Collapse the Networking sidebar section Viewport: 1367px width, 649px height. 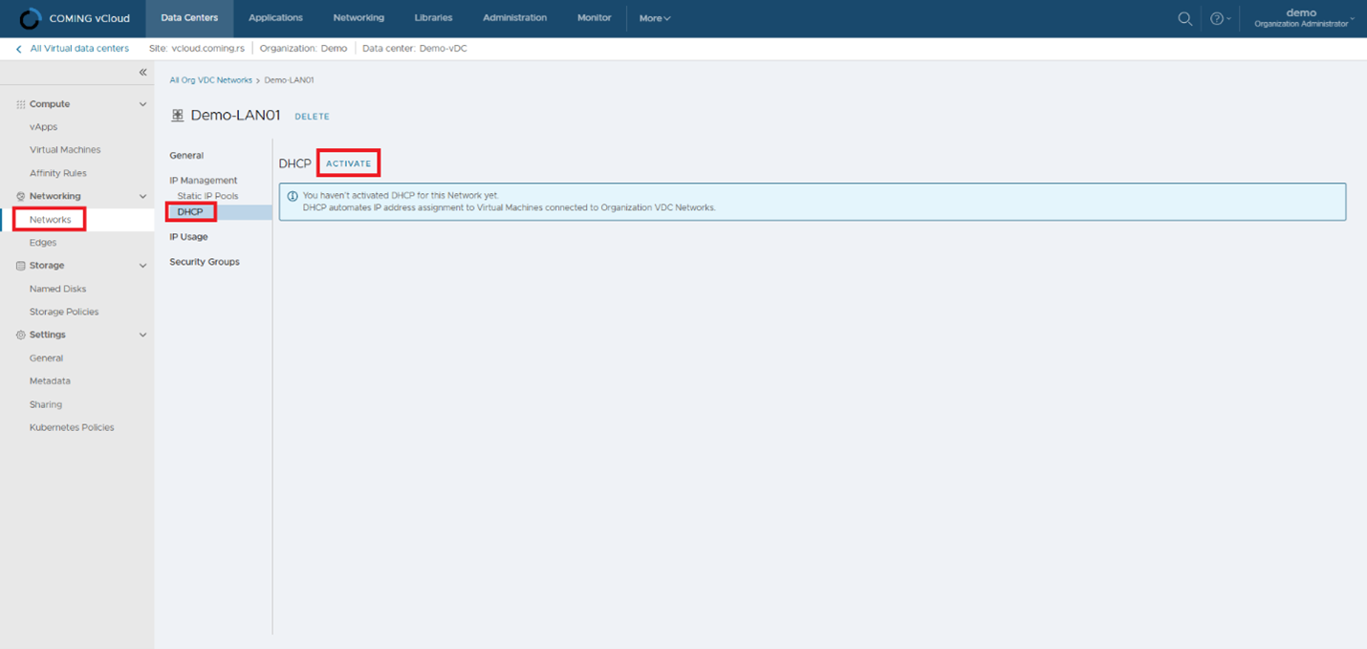[143, 196]
